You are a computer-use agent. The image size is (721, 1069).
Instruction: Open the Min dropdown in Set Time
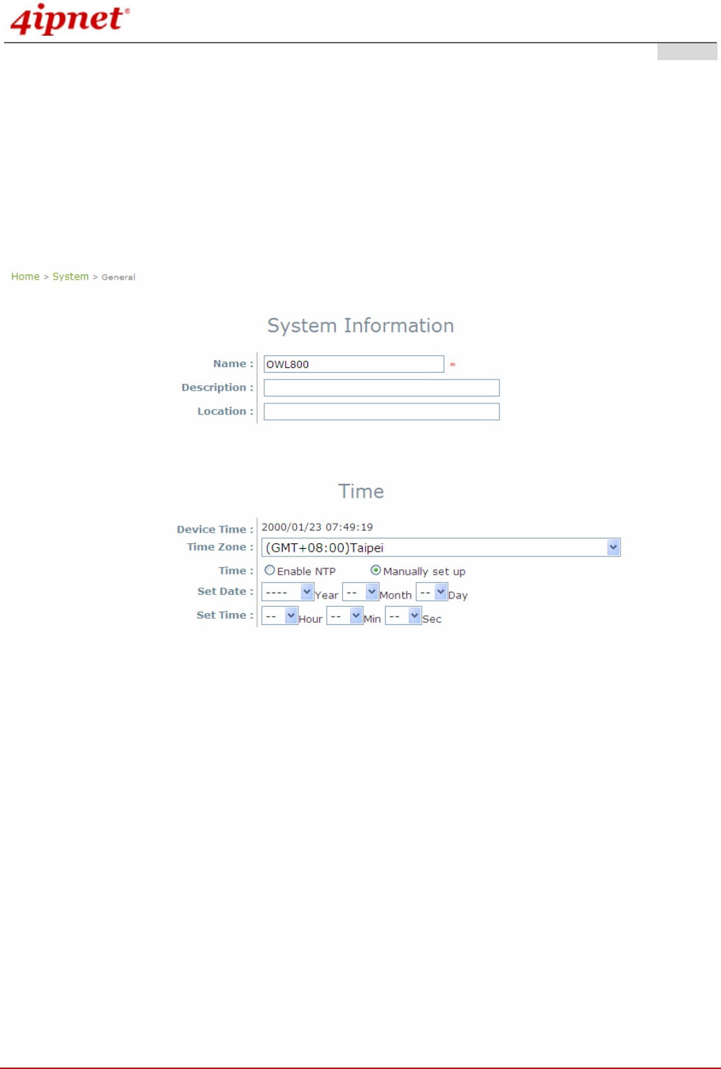pyautogui.click(x=344, y=616)
